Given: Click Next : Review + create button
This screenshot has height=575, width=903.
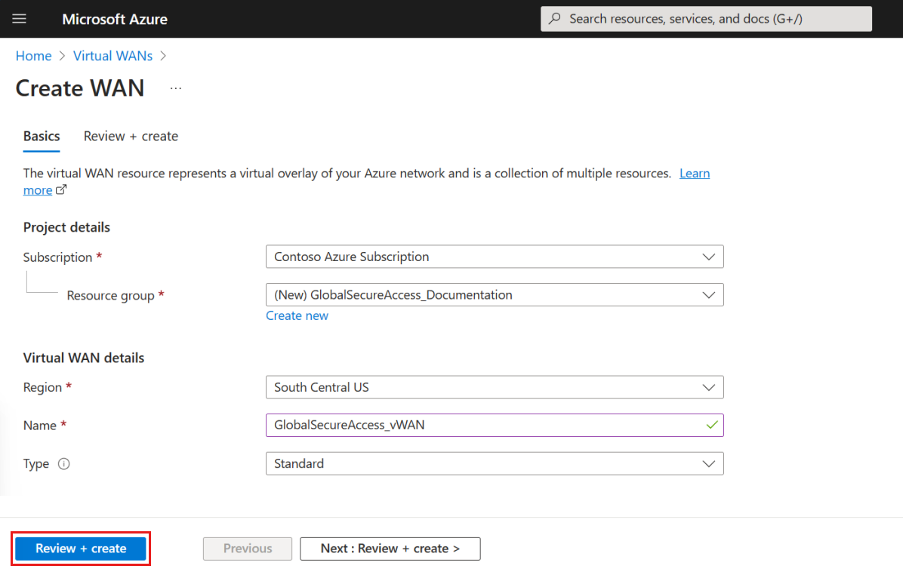Looking at the screenshot, I should [390, 549].
